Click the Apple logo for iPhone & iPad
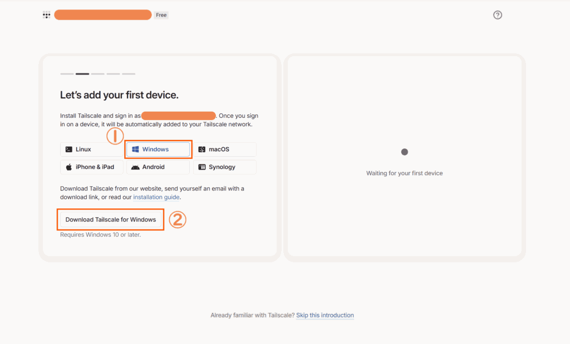 pyautogui.click(x=68, y=167)
